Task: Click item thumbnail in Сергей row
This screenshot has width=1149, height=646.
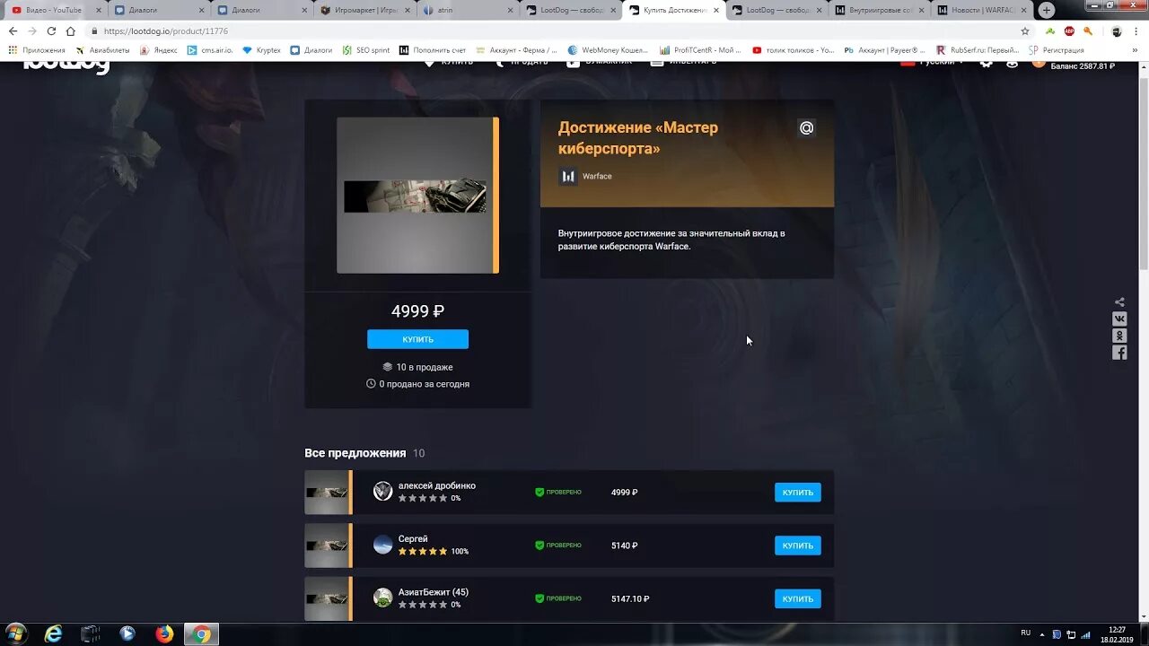Action: pyautogui.click(x=327, y=546)
